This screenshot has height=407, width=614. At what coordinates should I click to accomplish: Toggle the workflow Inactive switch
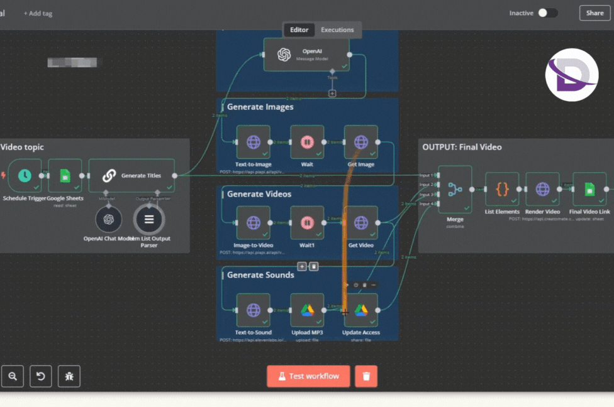[x=547, y=12]
